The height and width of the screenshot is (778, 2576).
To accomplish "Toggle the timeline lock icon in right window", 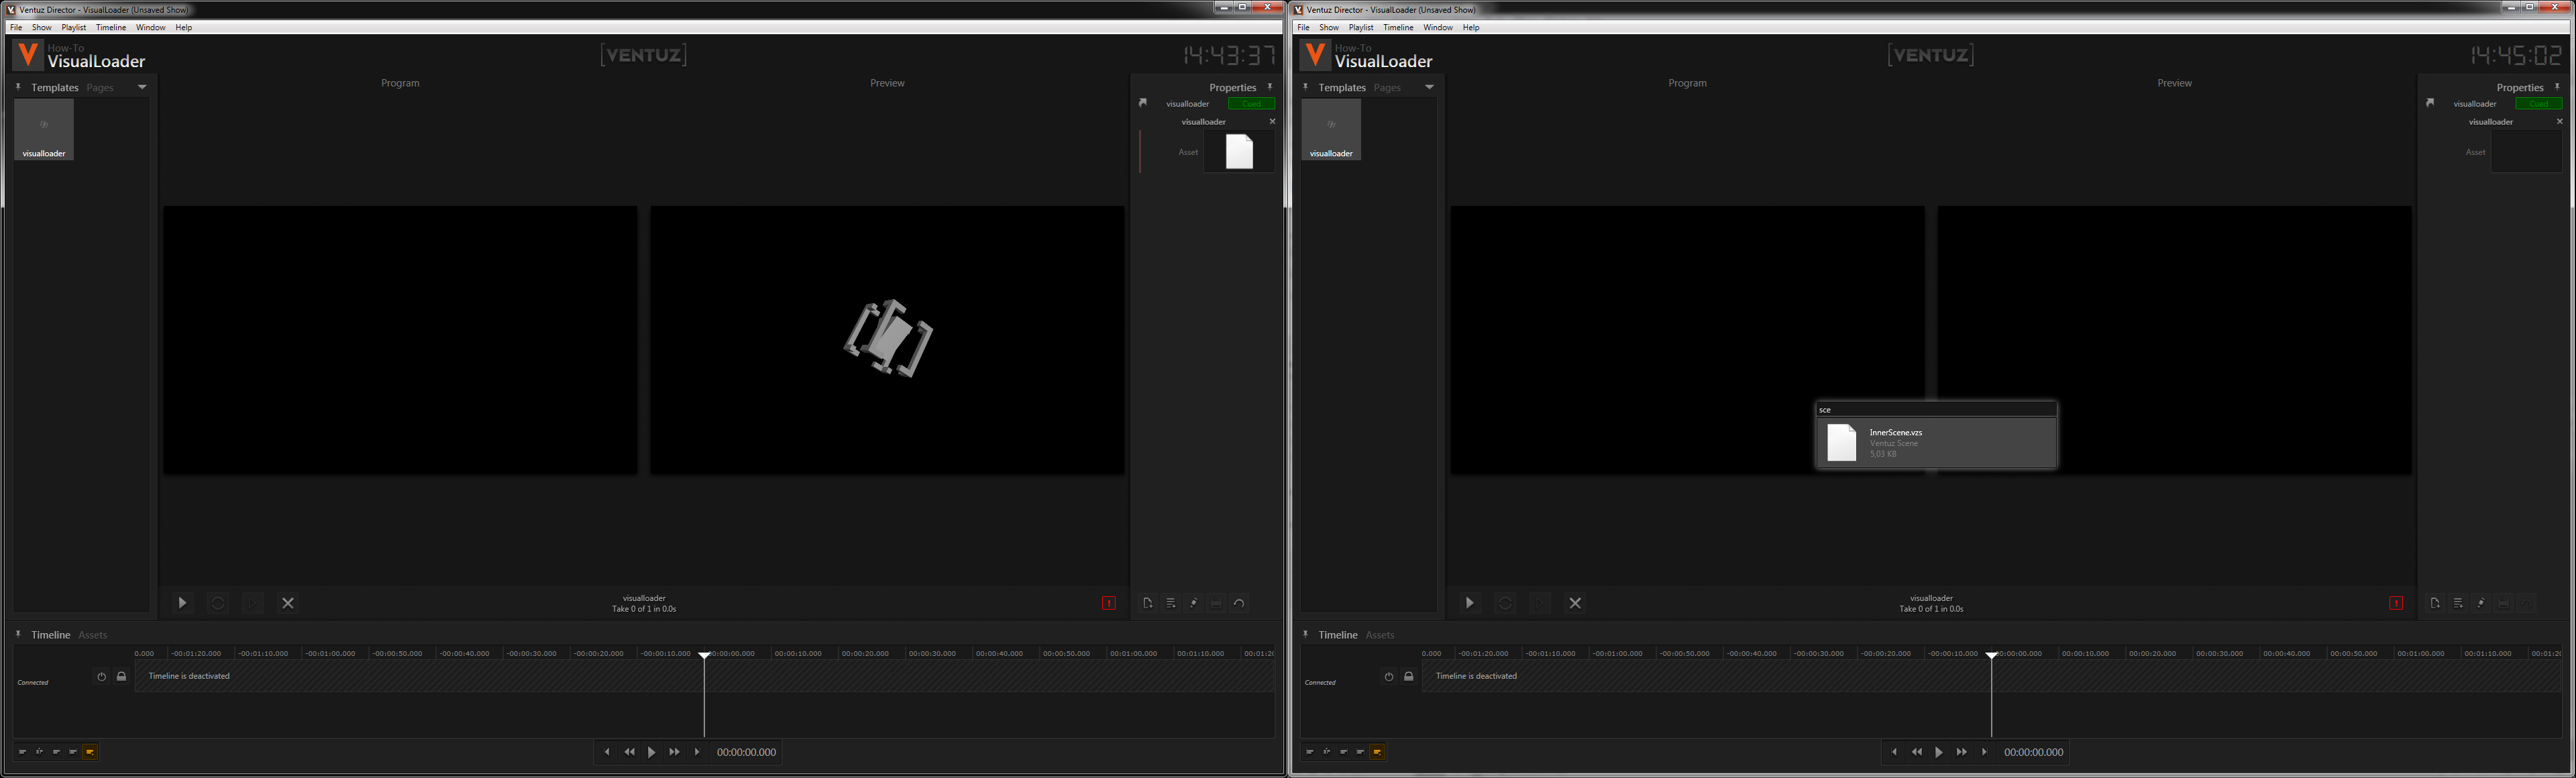I will (1408, 677).
